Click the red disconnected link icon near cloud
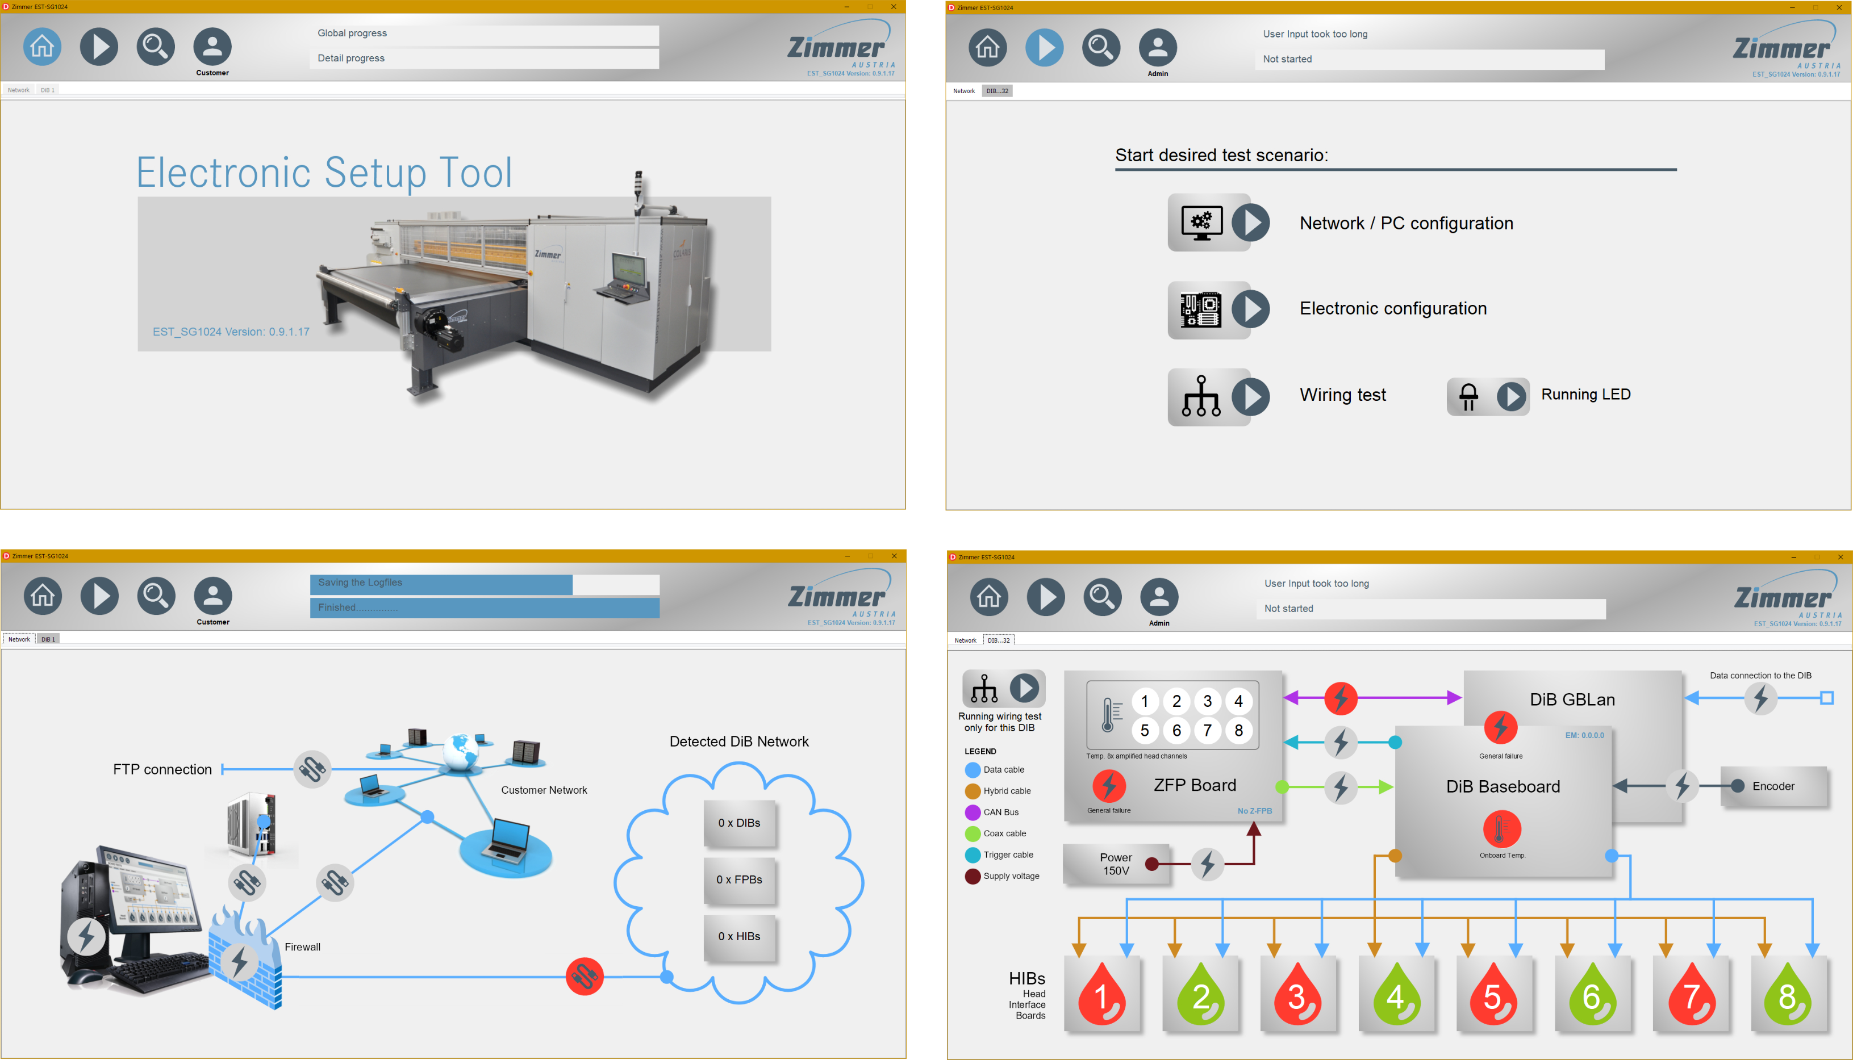Screen dimensions: 1853x1060 pos(584,977)
